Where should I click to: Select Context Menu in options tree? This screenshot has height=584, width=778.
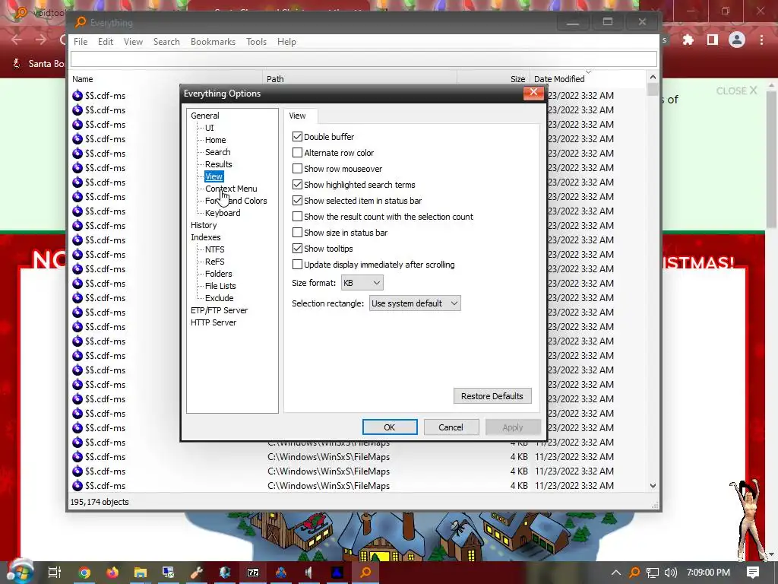[231, 189]
